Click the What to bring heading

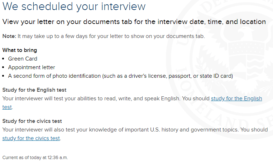(x=20, y=50)
